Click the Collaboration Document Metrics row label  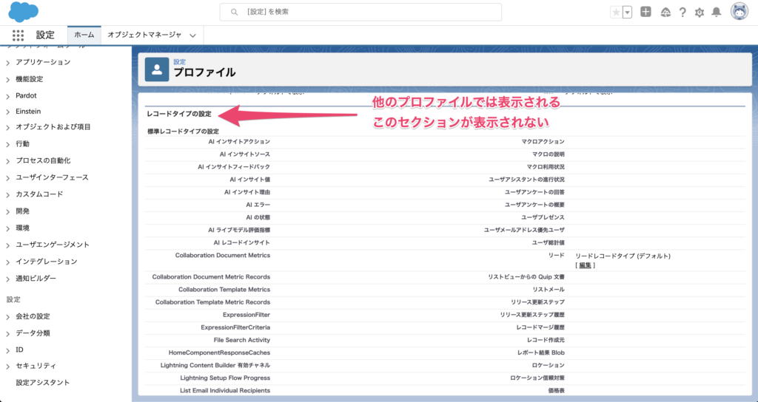click(223, 255)
